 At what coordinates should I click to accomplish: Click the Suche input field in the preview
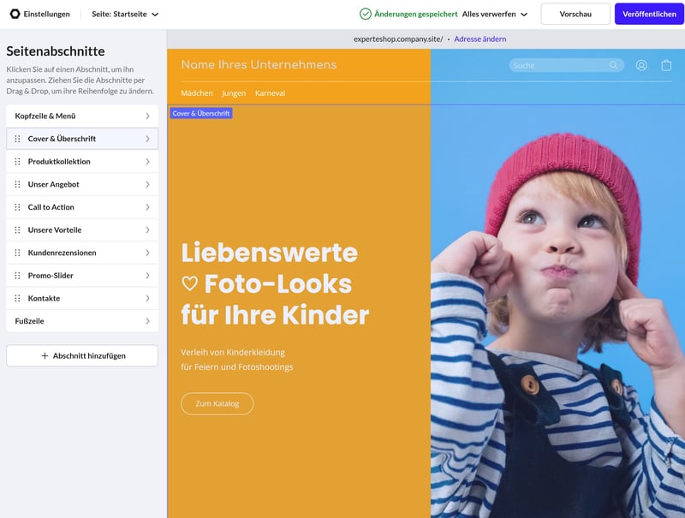[566, 65]
